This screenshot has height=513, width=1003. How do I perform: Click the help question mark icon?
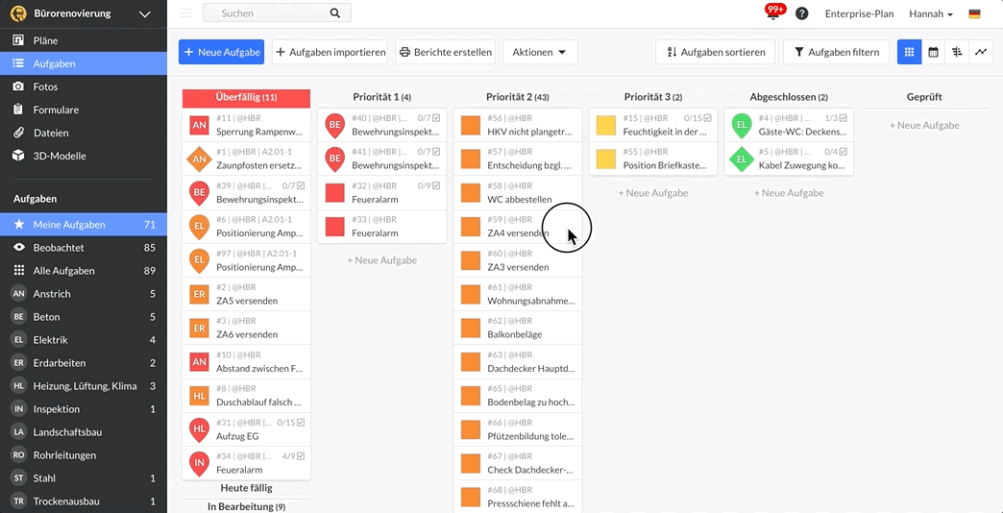click(801, 13)
